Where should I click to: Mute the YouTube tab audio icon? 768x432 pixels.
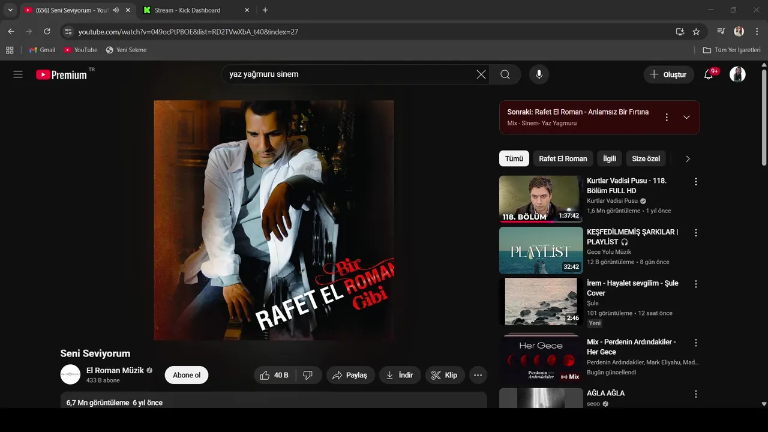tap(116, 10)
